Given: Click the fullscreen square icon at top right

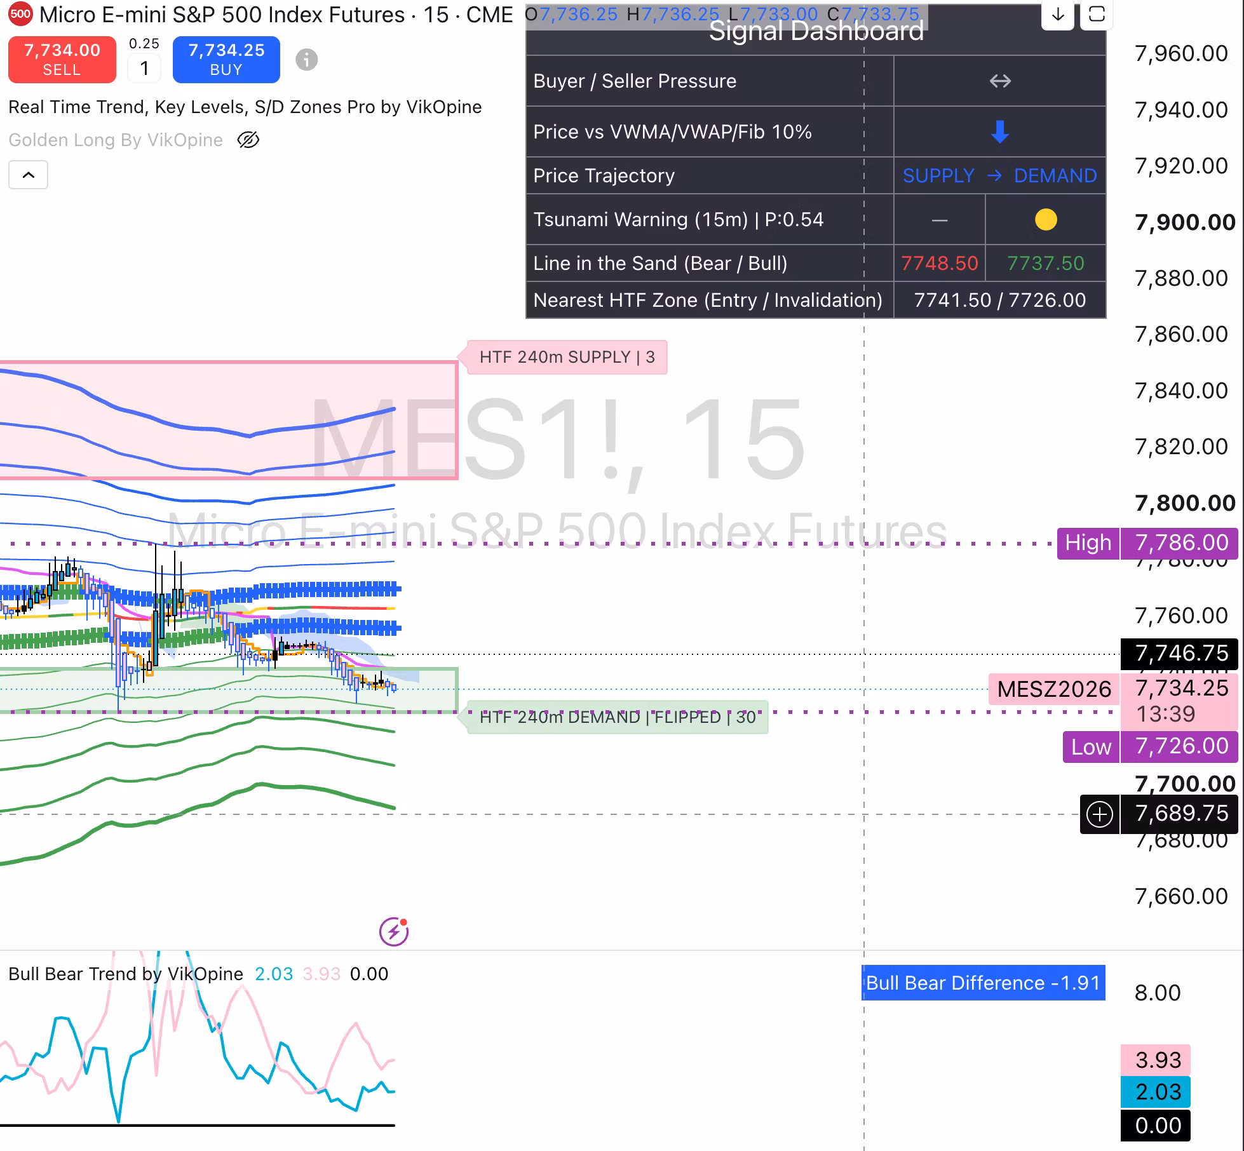Looking at the screenshot, I should (x=1097, y=14).
